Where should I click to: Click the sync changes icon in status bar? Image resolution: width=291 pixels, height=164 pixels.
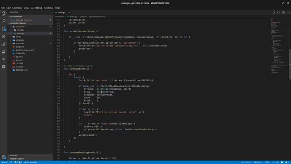(11, 162)
